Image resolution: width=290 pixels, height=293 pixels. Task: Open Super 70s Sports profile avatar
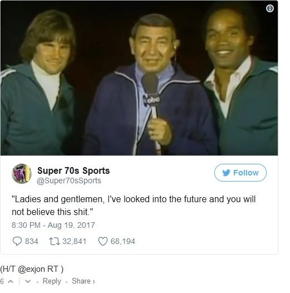(22, 174)
